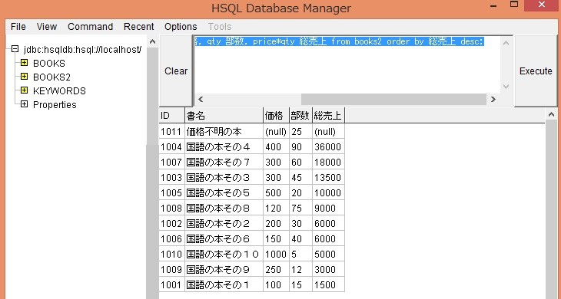Click the 36000 total sales cell
561x299 pixels.
(x=328, y=147)
